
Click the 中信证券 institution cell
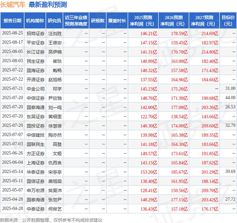[x=36, y=98]
